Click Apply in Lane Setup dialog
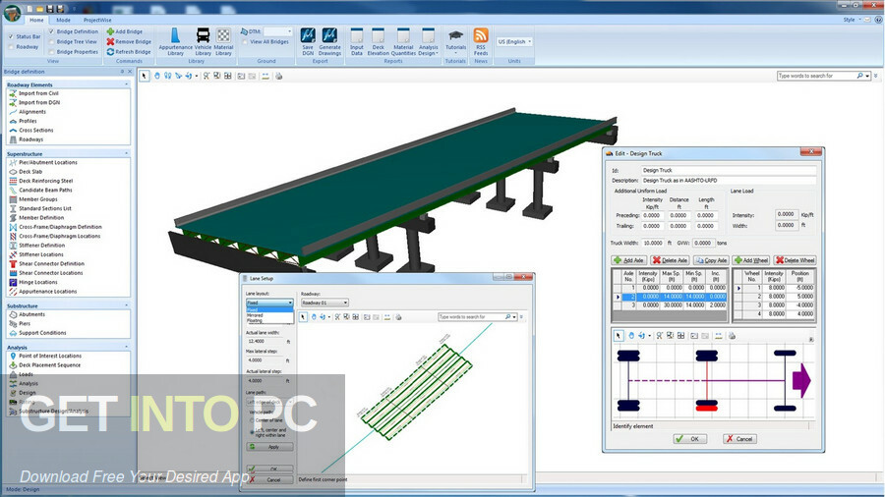The height and width of the screenshot is (497, 885). (269, 447)
